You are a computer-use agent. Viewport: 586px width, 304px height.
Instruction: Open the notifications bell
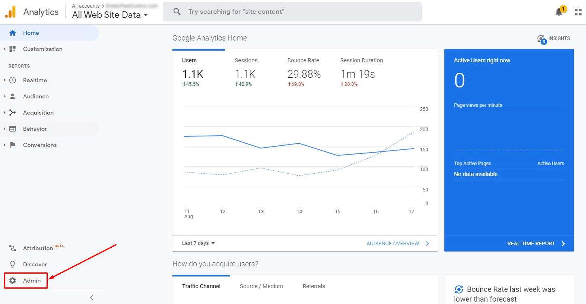tap(559, 12)
